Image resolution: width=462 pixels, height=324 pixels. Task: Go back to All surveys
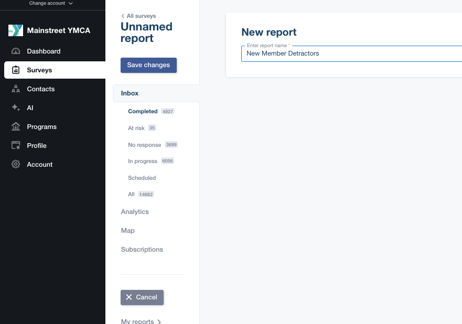(x=138, y=16)
